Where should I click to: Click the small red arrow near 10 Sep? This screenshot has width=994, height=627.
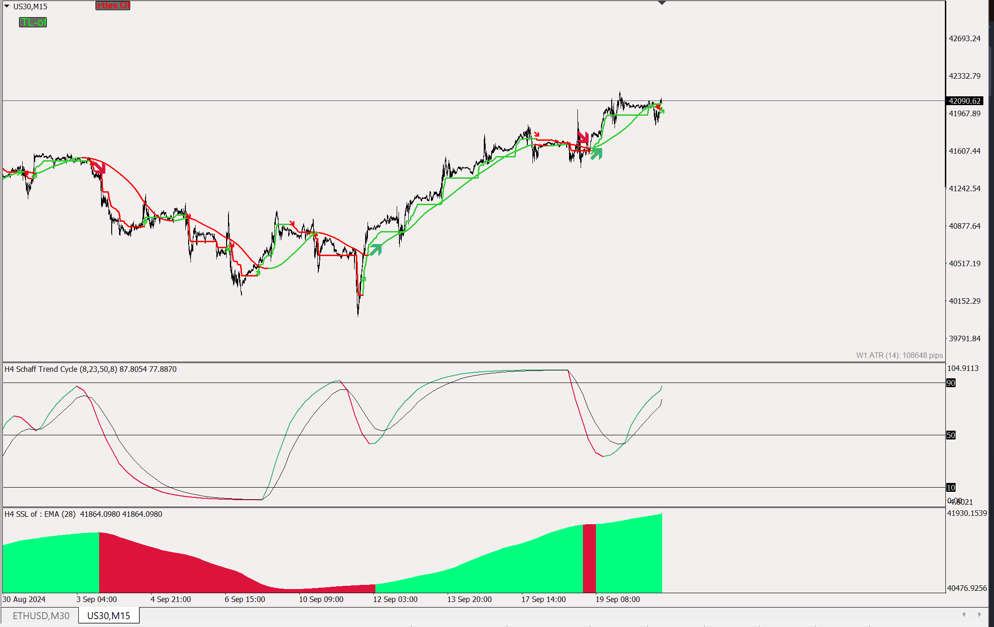[292, 224]
